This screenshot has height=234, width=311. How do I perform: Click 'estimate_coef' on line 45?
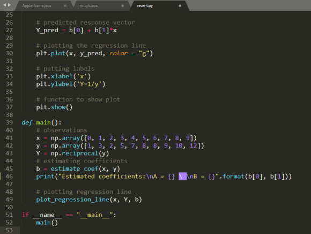pyautogui.click(x=75, y=169)
